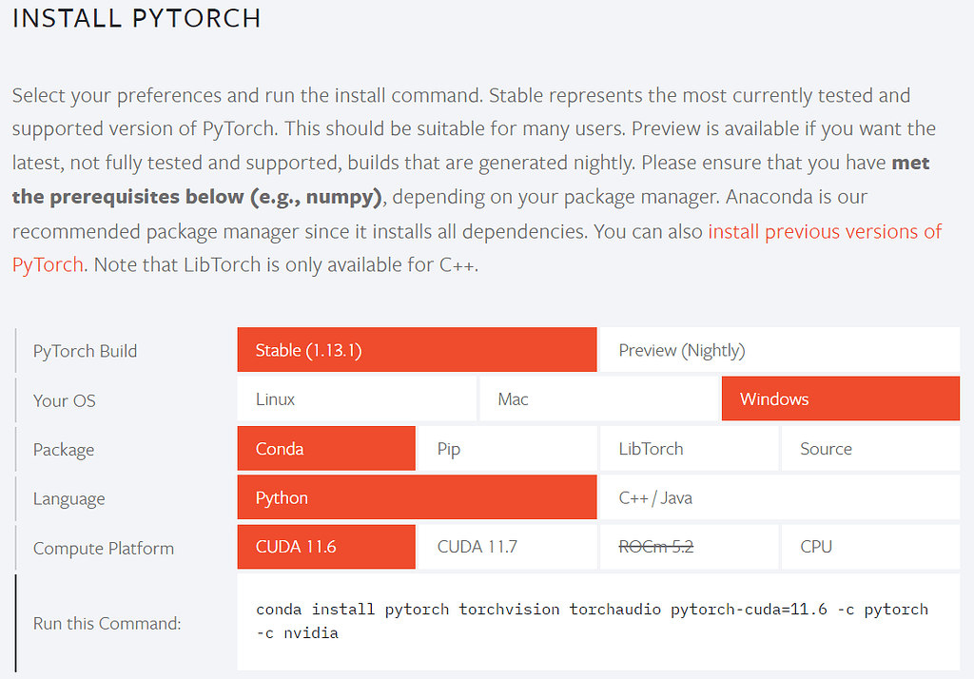Switch package to Pip

(x=508, y=449)
